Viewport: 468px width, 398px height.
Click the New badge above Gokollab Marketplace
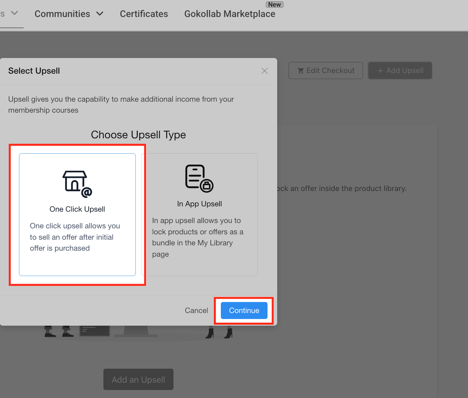point(275,4)
